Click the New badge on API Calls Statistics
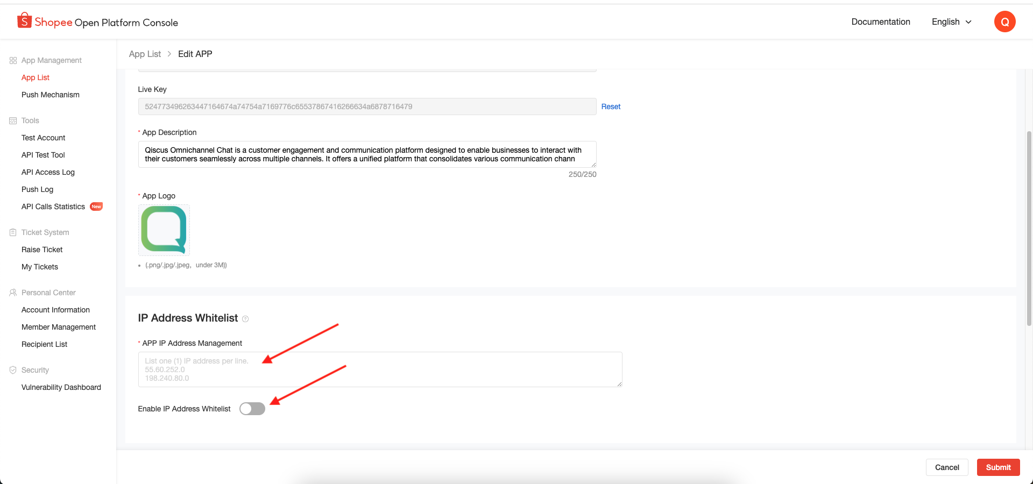Screen dimensions: 1033x484 click(96, 207)
